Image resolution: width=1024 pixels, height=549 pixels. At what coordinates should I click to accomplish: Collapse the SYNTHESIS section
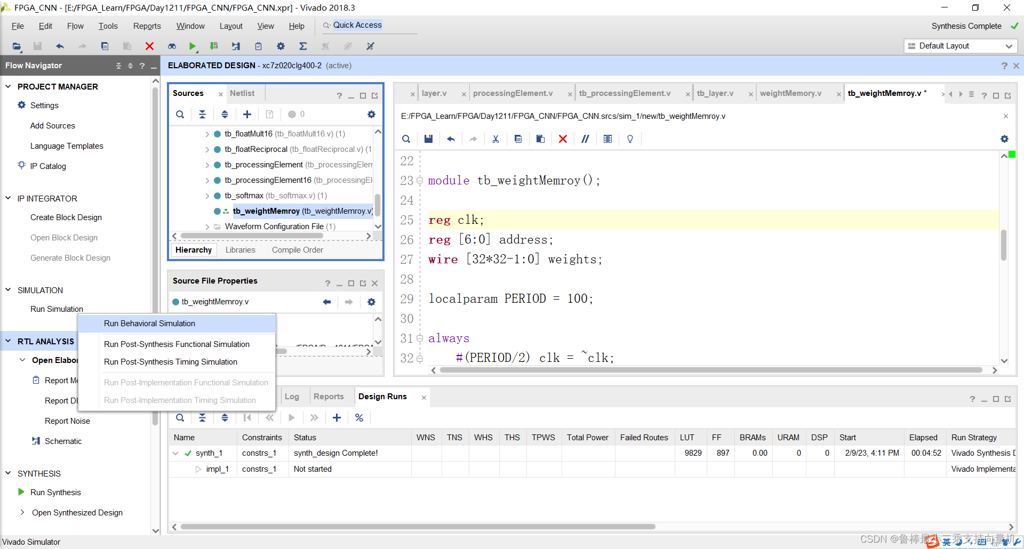pyautogui.click(x=8, y=473)
